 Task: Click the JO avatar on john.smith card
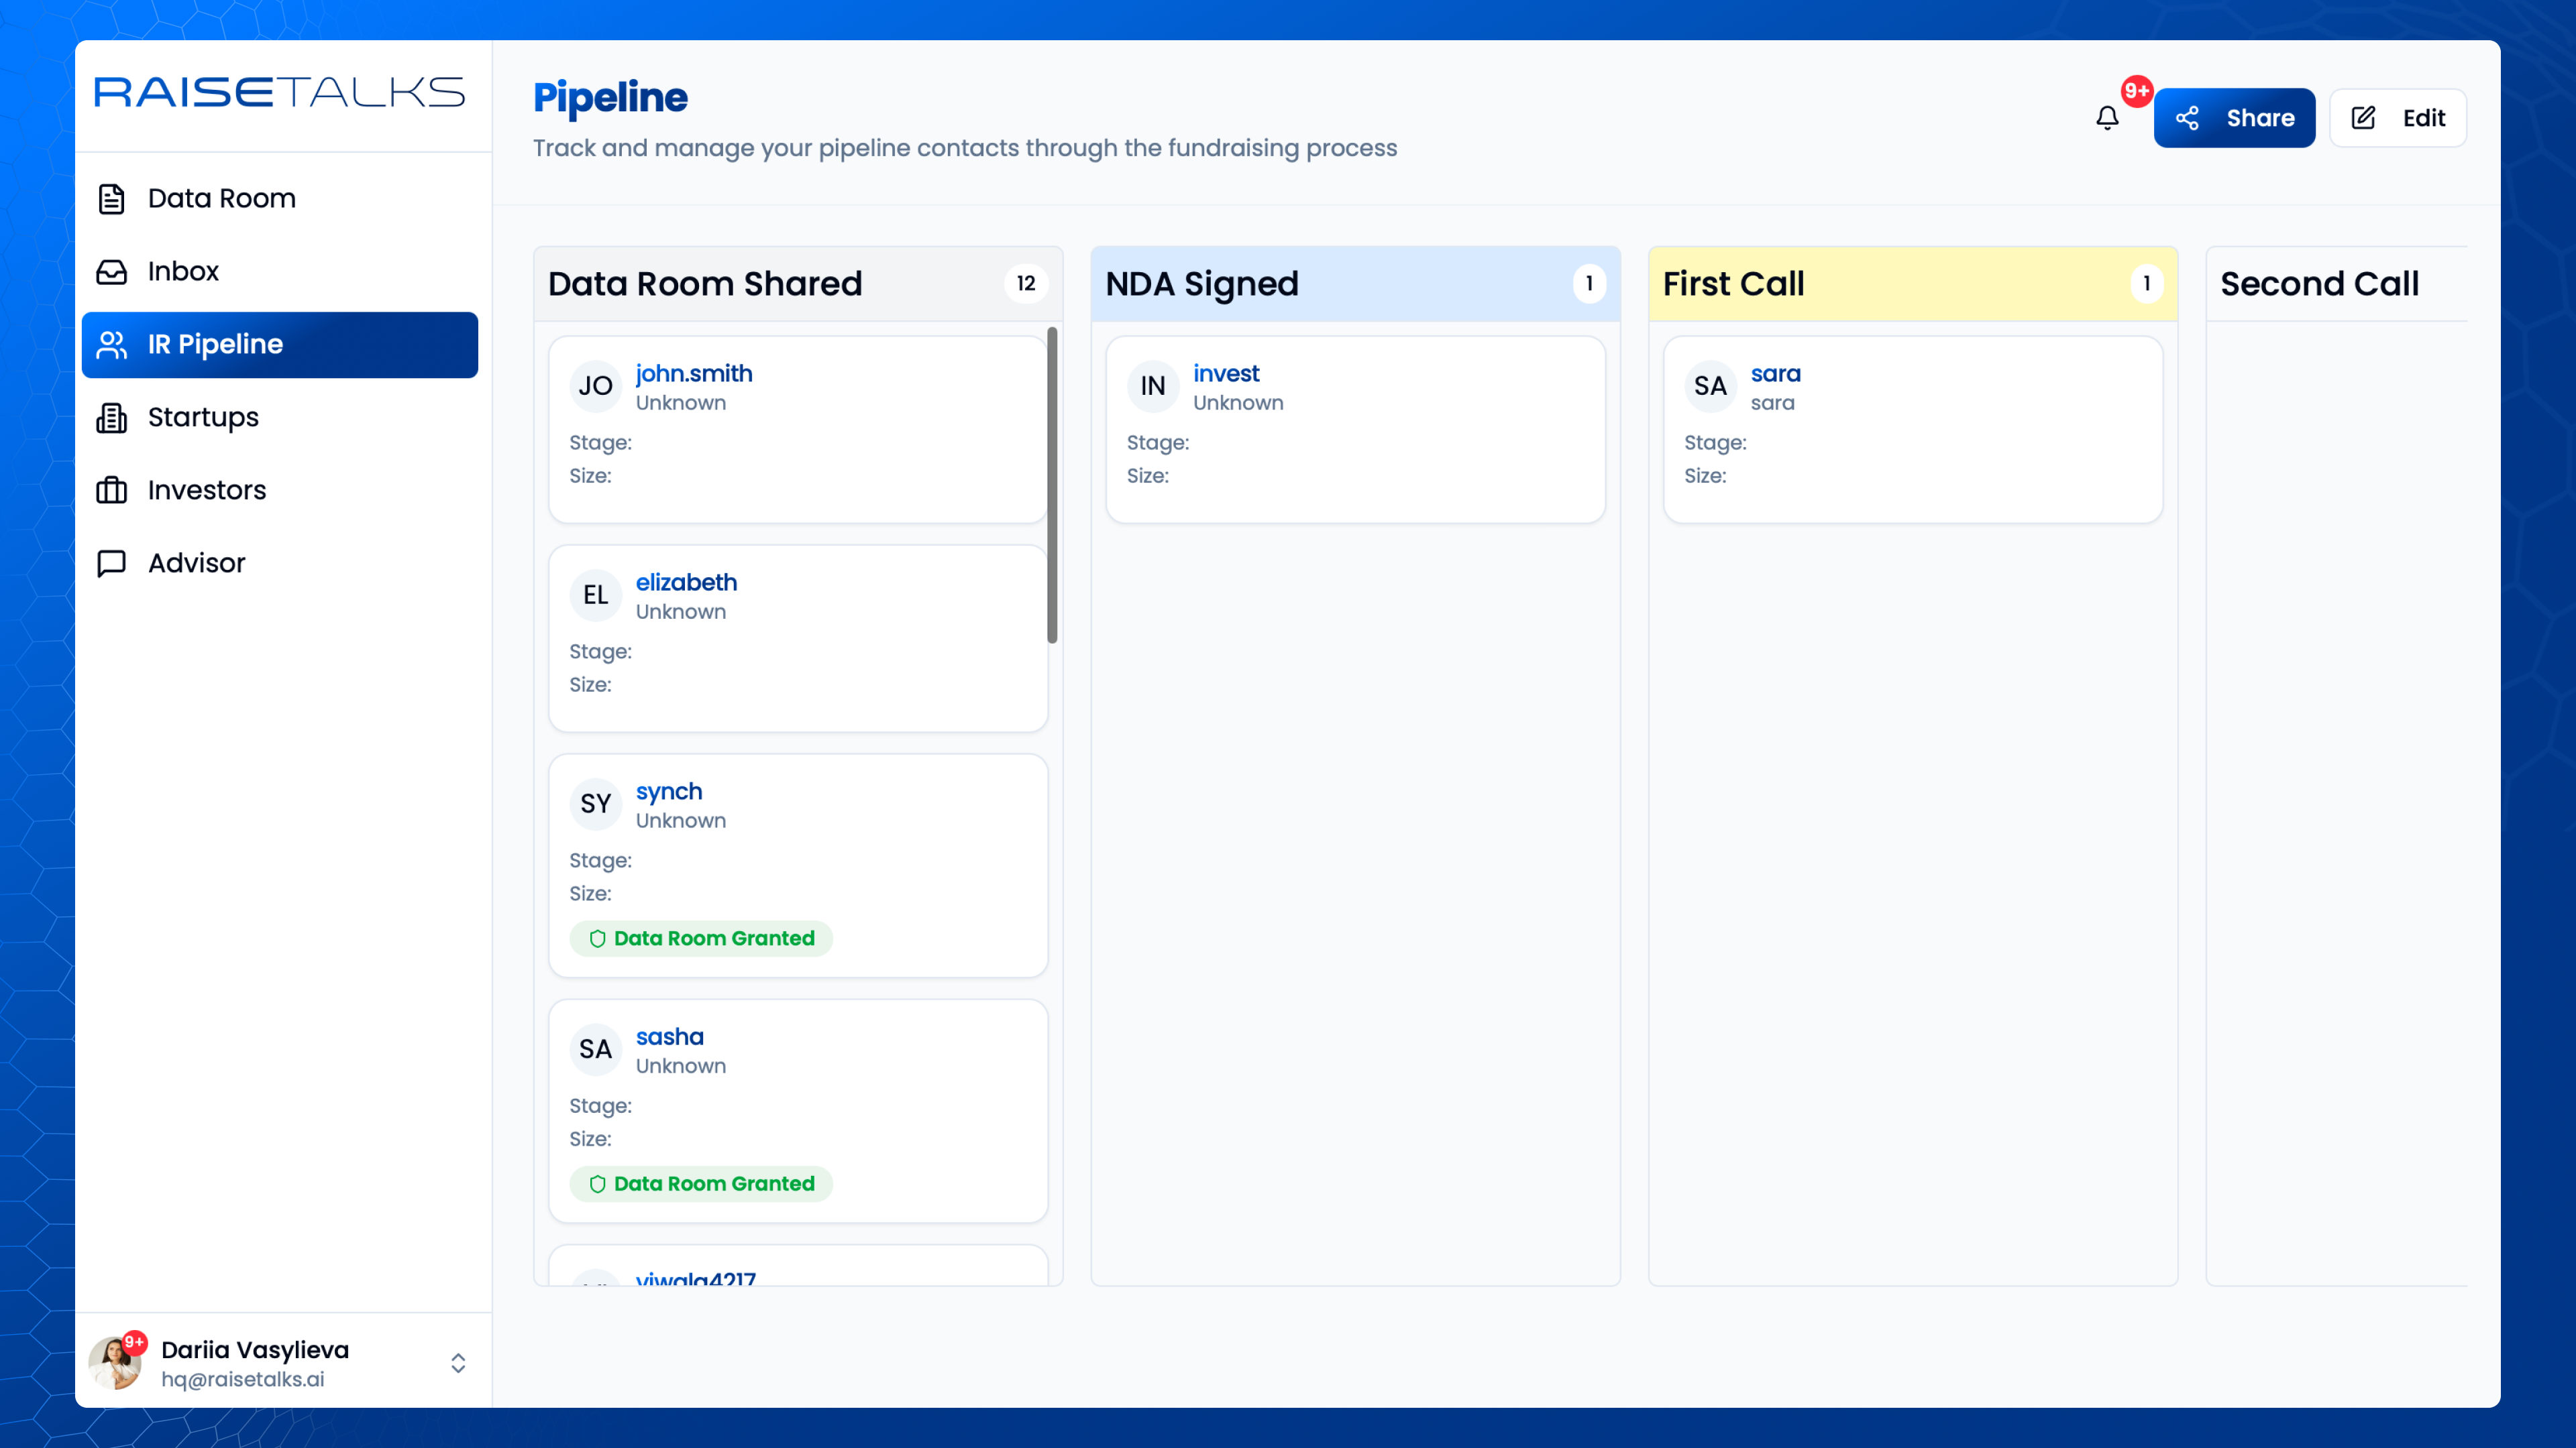coord(595,385)
